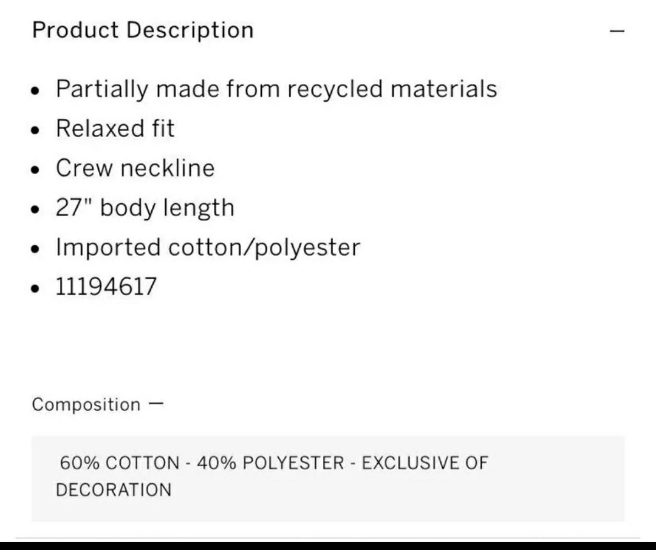Click the Composition label
Viewport: 656px width, 550px height.
point(86,405)
